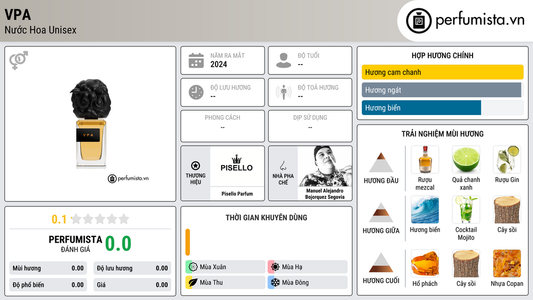Click the clock icon beside Độ lưu hương
Image resolution: width=533 pixels, height=300 pixels.
[x=196, y=93]
